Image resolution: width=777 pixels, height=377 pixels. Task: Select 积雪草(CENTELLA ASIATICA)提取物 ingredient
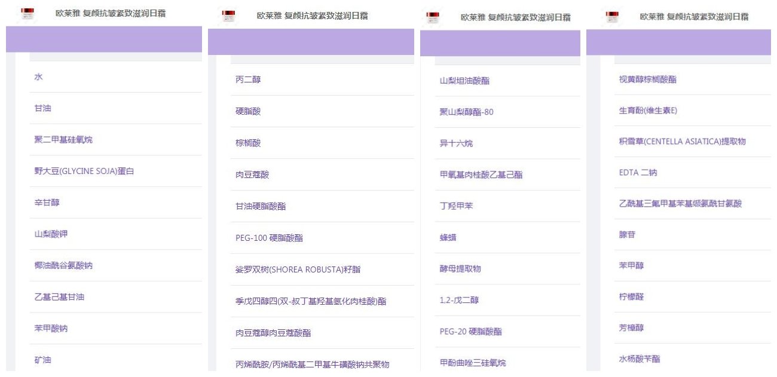coord(682,142)
